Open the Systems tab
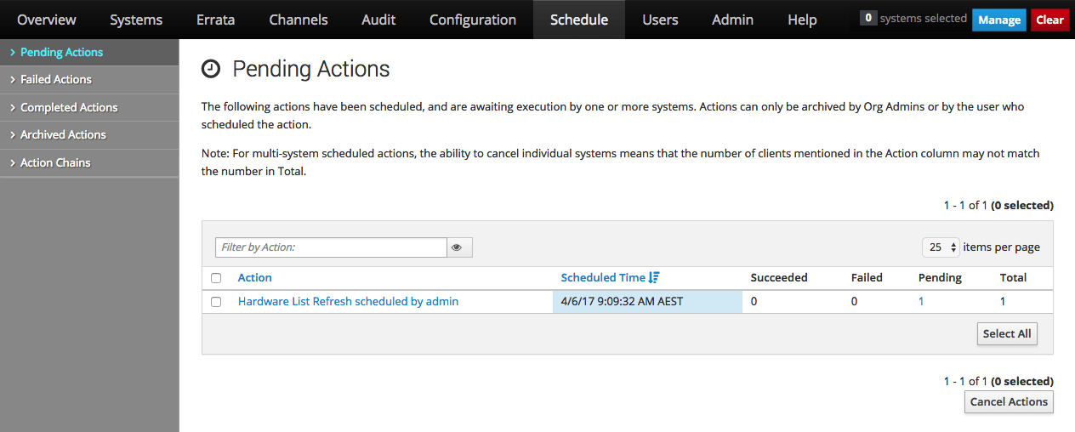 pos(136,20)
